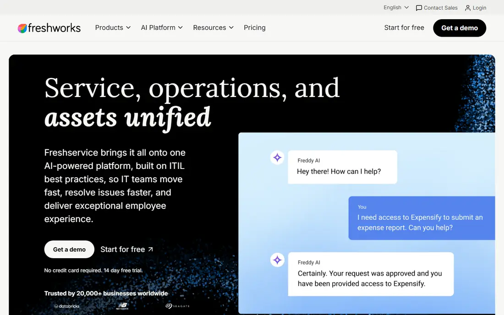Viewport: 504px width, 315px height.
Task: Open the Products dropdown menu
Action: coord(113,27)
